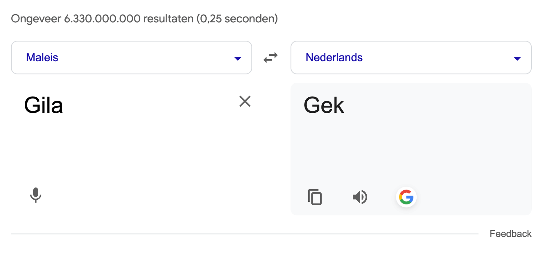Image resolution: width=552 pixels, height=270 pixels.
Task: Open the Nederlands target language dropdown
Action: (411, 58)
